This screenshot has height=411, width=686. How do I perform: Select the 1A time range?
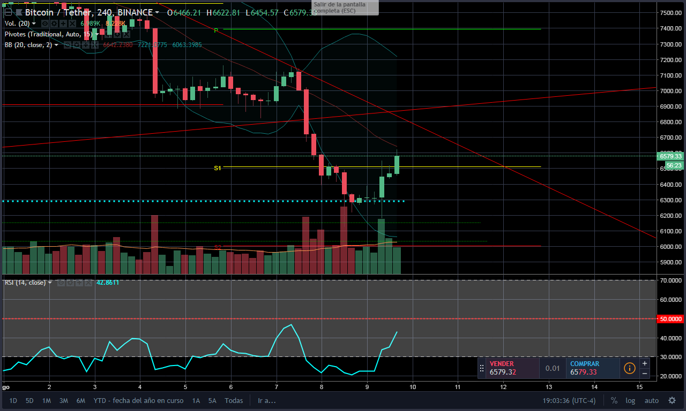196,400
